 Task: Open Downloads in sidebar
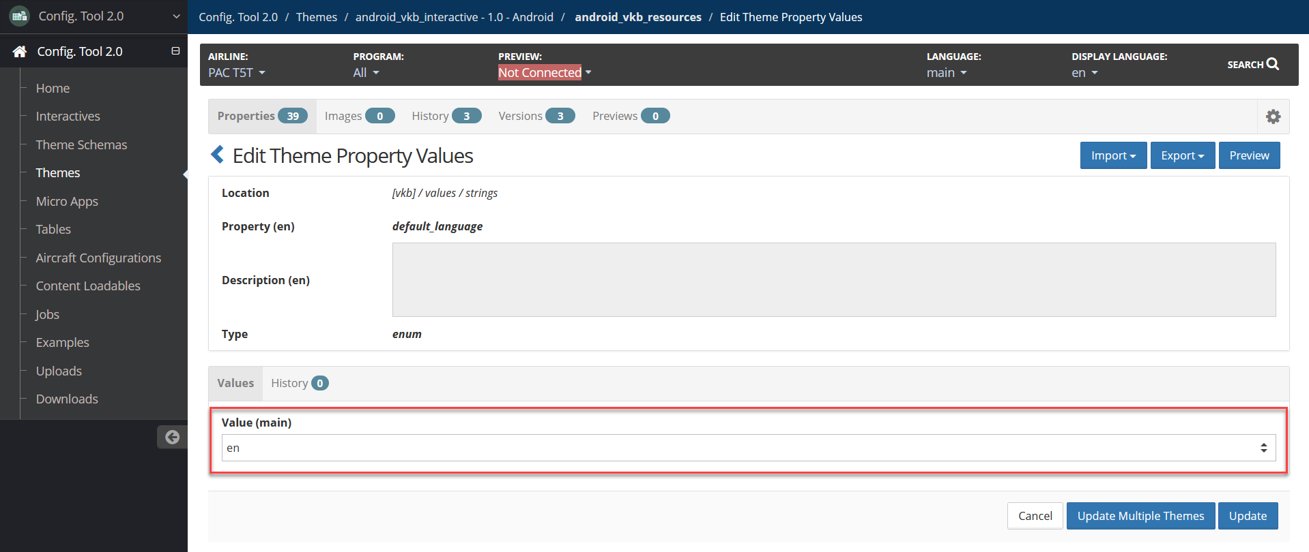67,399
